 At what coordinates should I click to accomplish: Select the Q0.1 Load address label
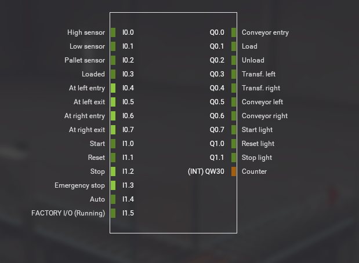217,46
